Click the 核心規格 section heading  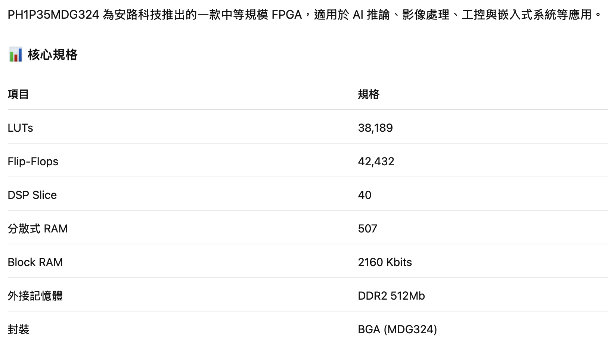[x=52, y=55]
